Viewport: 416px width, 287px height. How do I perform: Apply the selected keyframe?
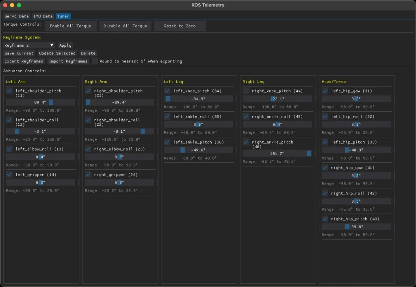coord(65,45)
